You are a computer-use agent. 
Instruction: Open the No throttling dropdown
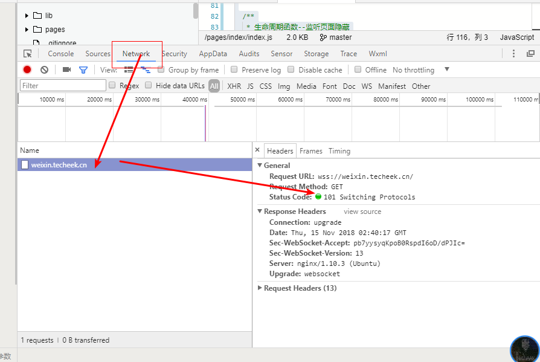click(x=420, y=69)
